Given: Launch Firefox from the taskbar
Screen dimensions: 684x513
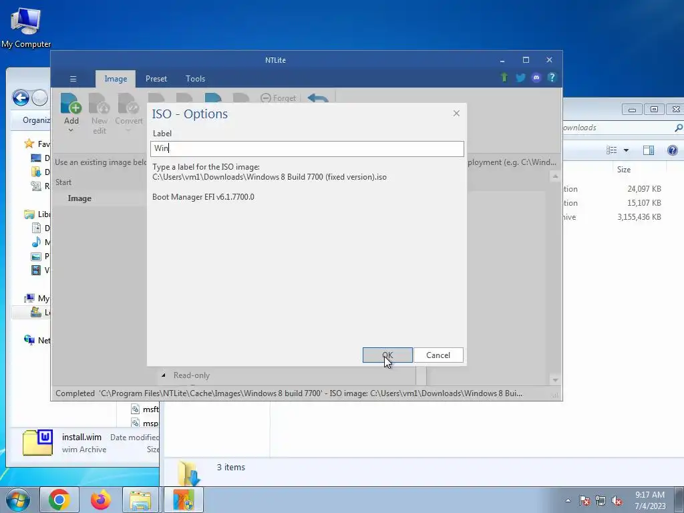Looking at the screenshot, I should 101,500.
